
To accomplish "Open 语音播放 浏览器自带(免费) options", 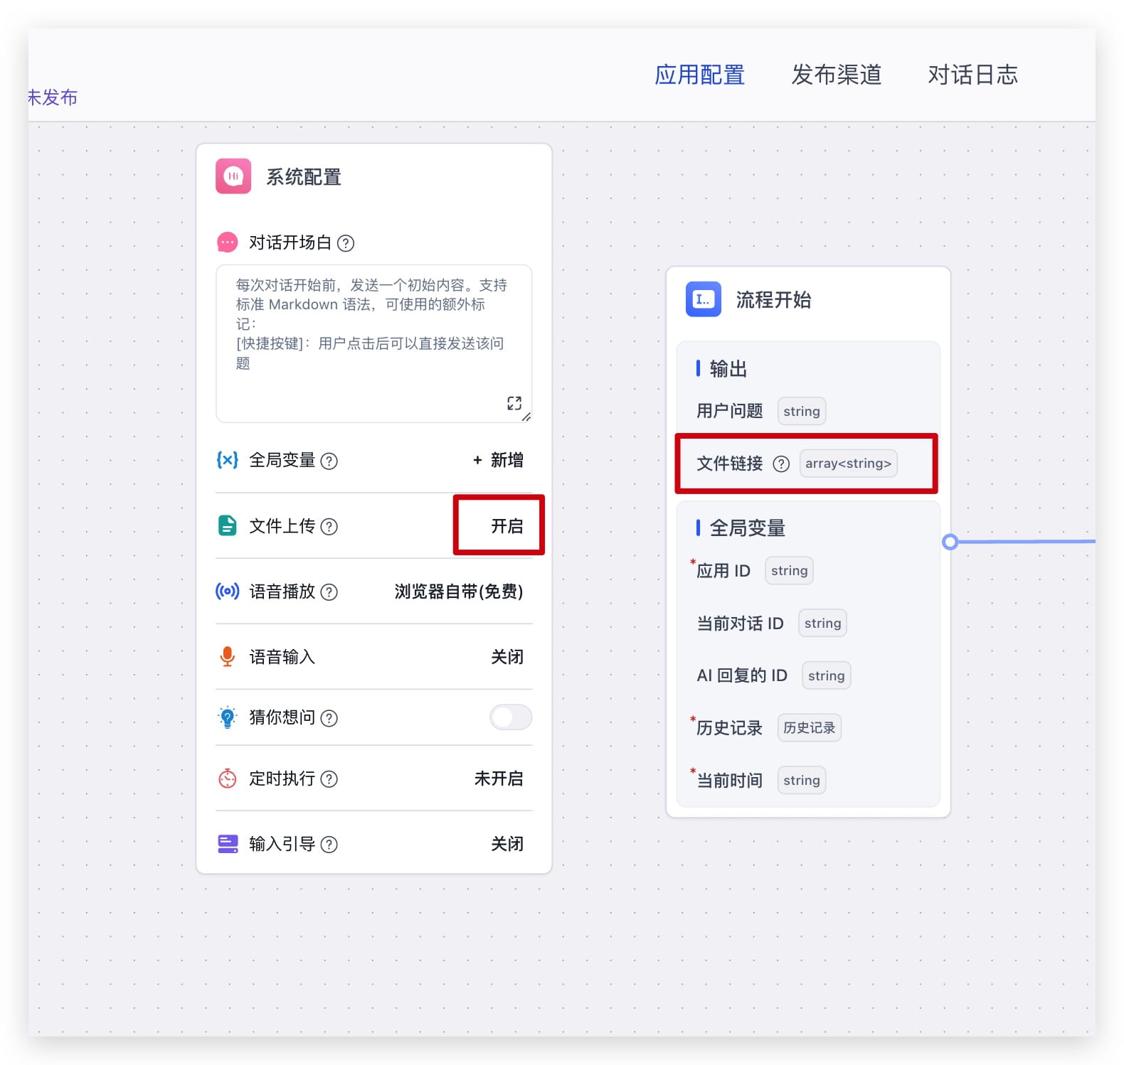I will click(458, 592).
